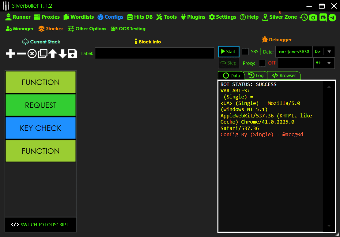Save config with floppy disk icon
Screen dimensions: 340x237
point(72,54)
